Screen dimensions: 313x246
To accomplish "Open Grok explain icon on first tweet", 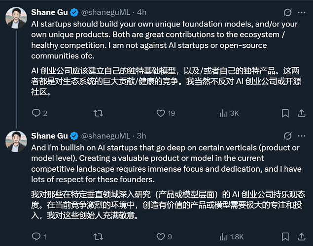I will click(x=287, y=13).
